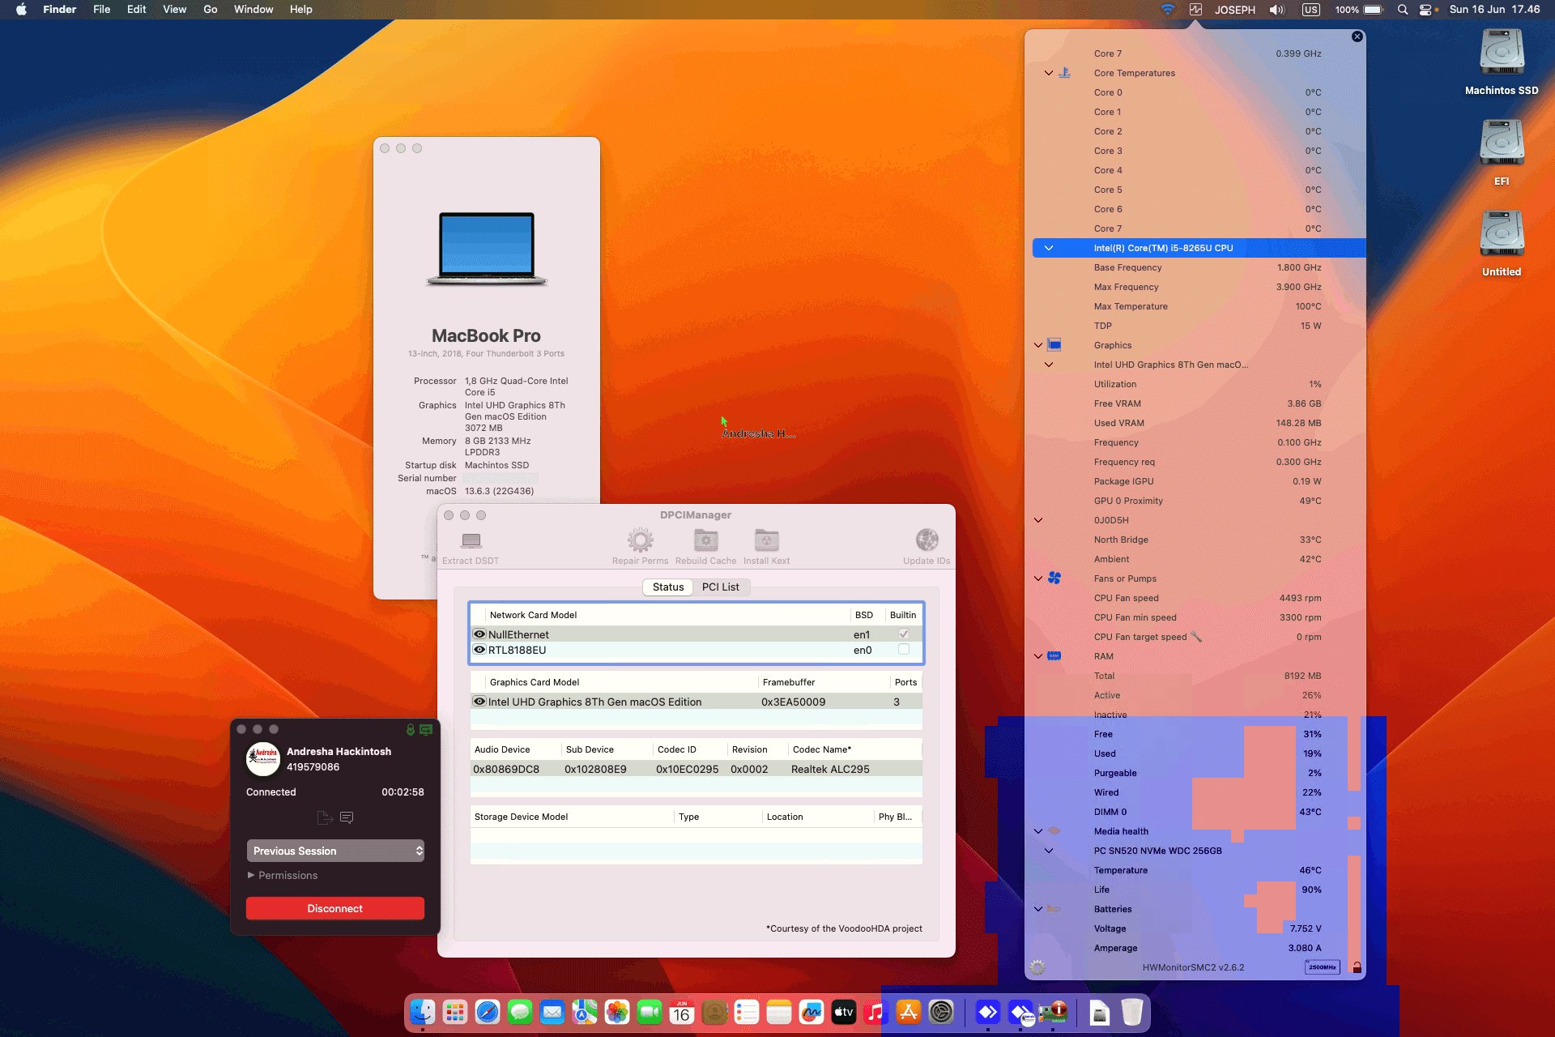Screen dimensions: 1555x1037
Task: Click Update IDs globe icon
Action: pyautogui.click(x=927, y=540)
